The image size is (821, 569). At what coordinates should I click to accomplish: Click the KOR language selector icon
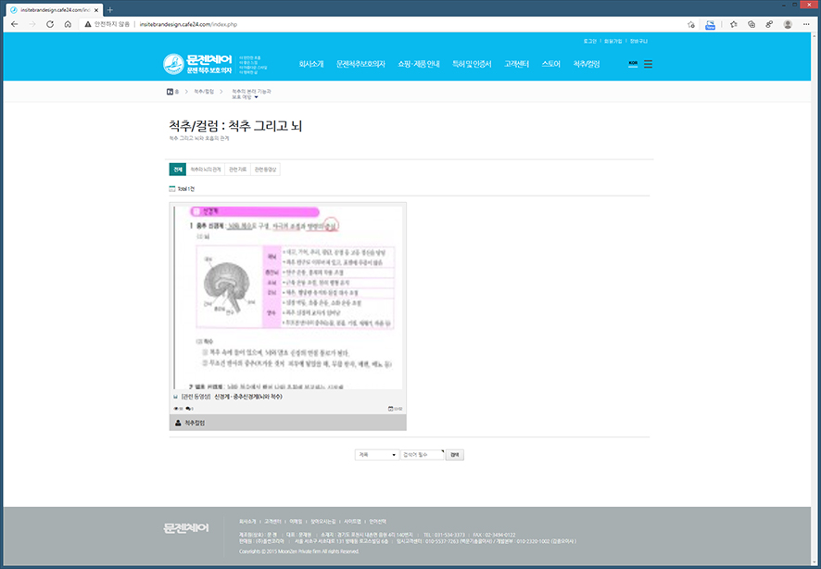point(633,64)
